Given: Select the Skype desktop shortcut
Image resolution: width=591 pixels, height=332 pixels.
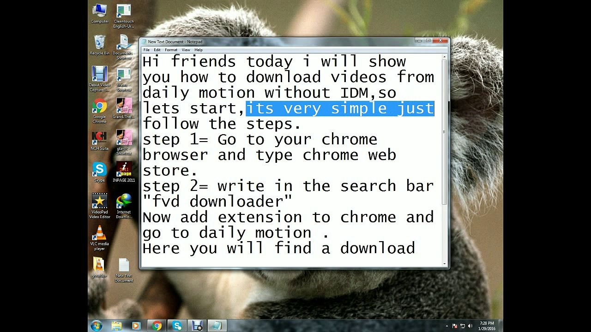Looking at the screenshot, I should click(x=100, y=172).
